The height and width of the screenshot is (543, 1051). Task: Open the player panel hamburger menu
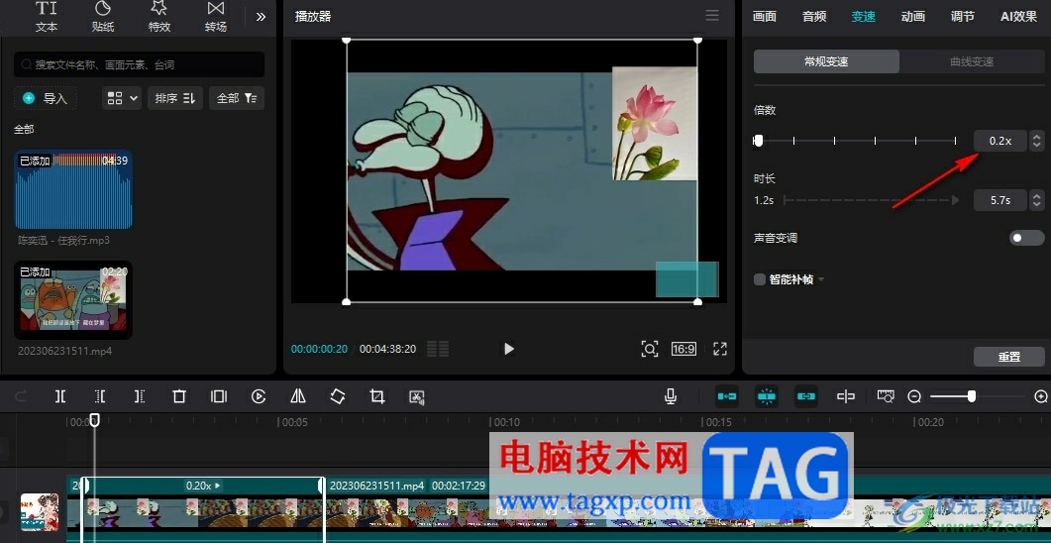[712, 16]
